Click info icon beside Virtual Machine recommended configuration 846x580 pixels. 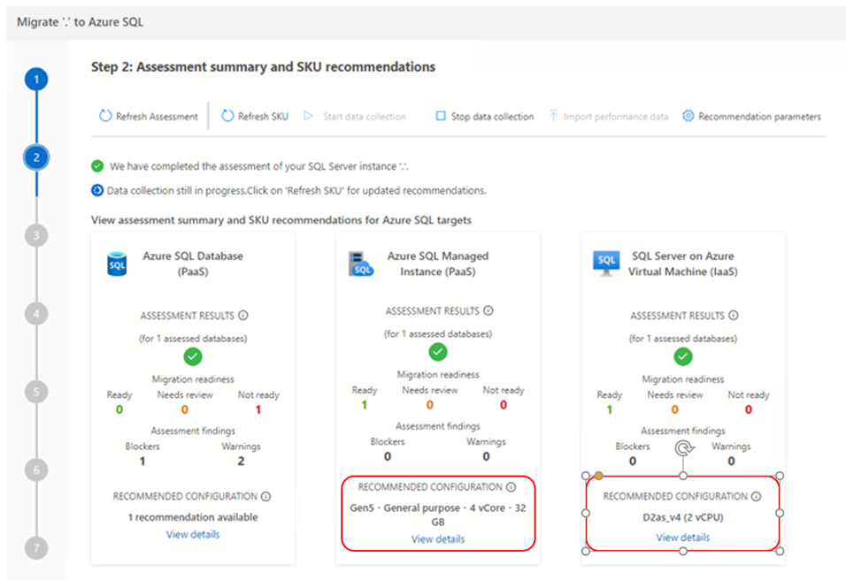pyautogui.click(x=757, y=496)
